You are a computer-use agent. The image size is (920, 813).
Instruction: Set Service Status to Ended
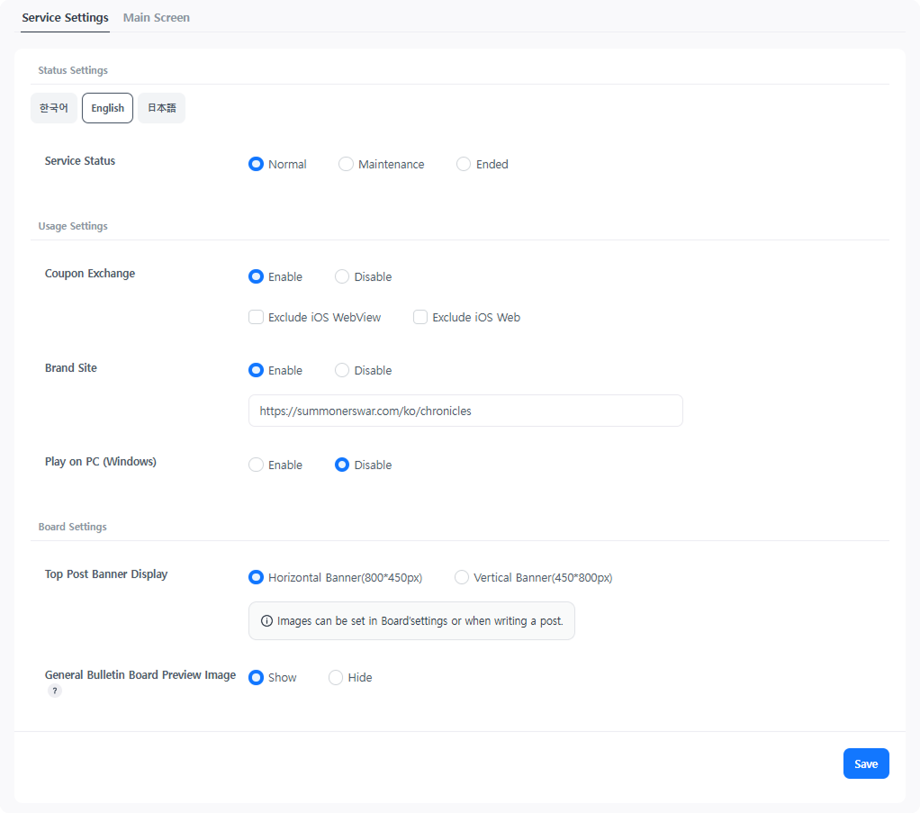pyautogui.click(x=464, y=165)
